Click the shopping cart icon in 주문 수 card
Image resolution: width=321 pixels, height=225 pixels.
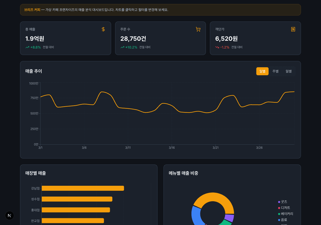(198, 29)
